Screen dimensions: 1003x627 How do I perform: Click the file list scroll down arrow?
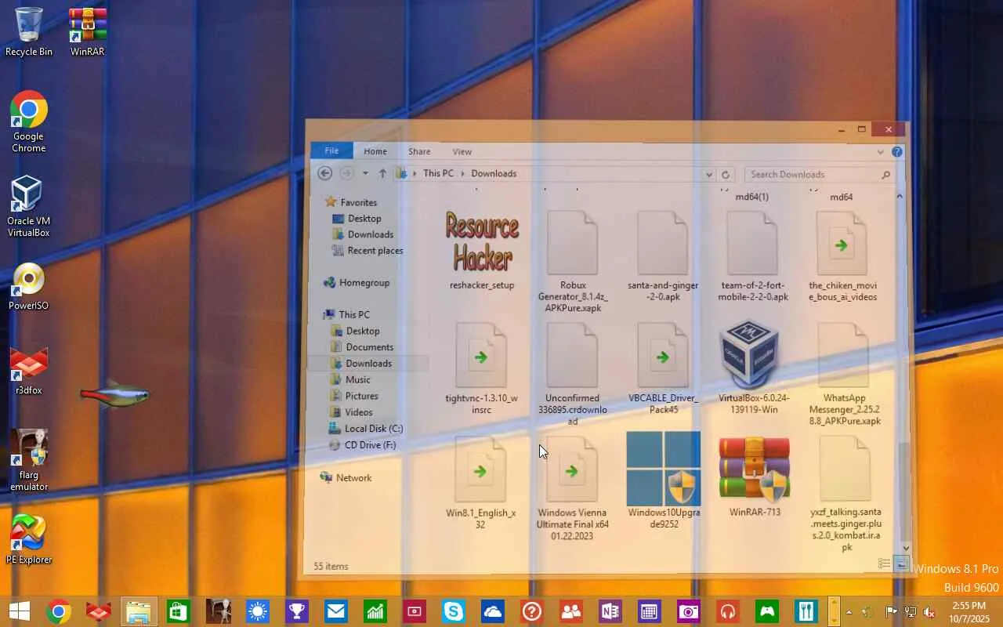[906, 549]
